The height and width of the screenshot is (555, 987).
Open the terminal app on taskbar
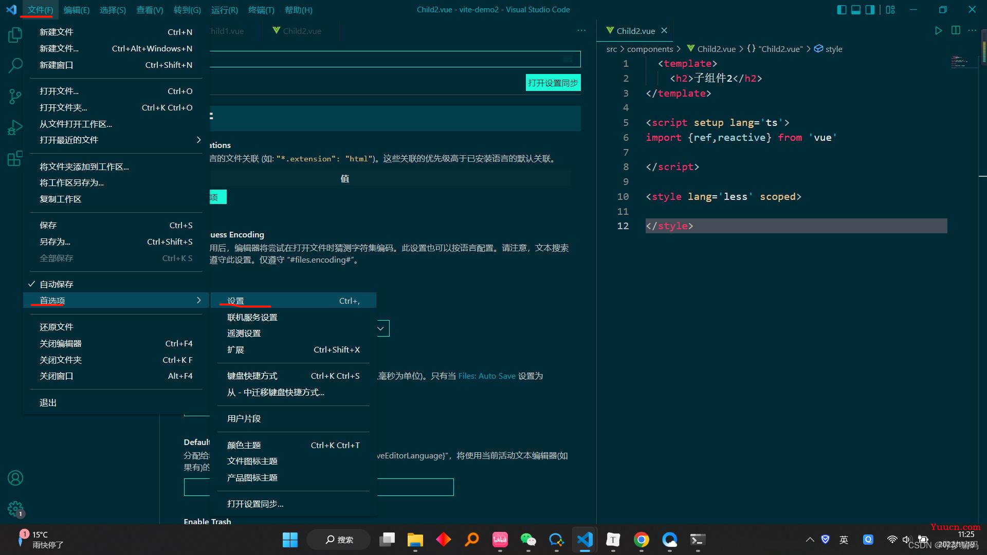tap(698, 540)
